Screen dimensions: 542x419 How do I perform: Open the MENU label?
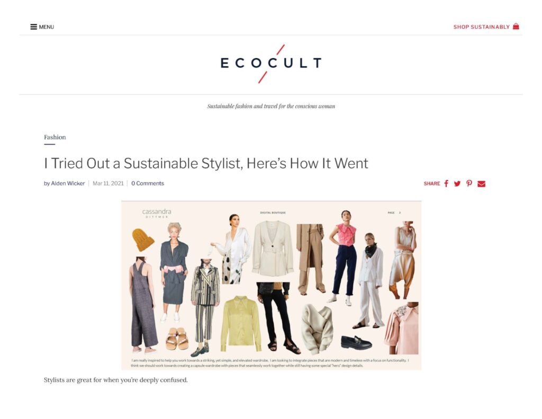47,27
